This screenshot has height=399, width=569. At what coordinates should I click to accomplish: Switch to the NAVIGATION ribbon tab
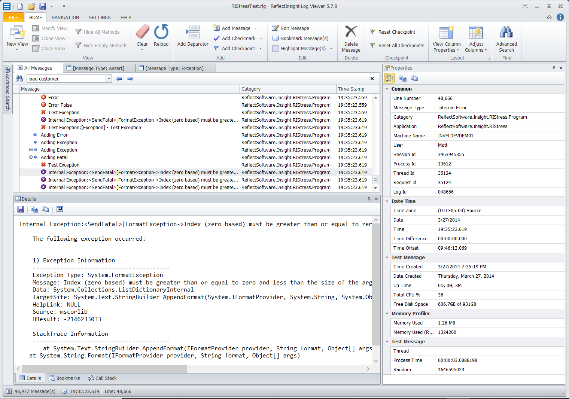(65, 17)
